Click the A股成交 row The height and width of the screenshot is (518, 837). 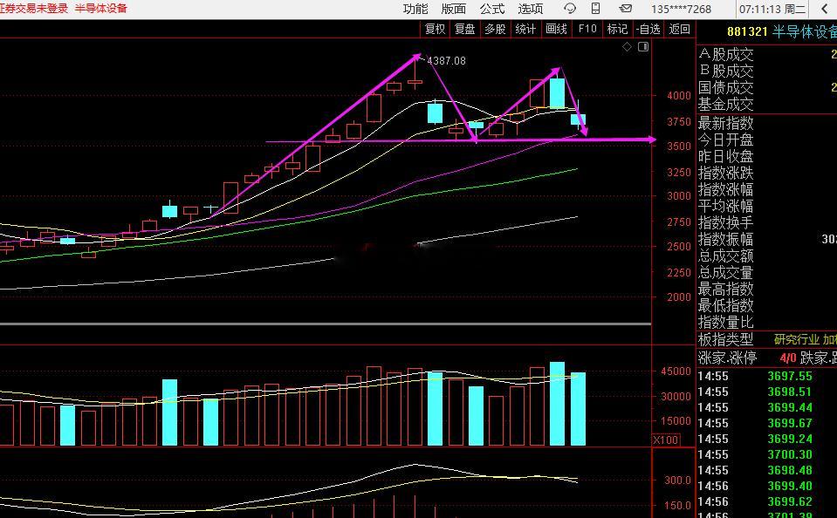[x=766, y=54]
